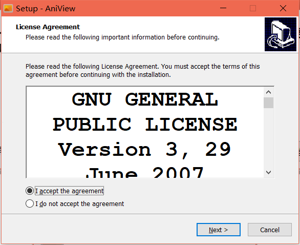This screenshot has height=245, width=300.
Task: Minimize the Setup - AniView window
Action: 223,8
